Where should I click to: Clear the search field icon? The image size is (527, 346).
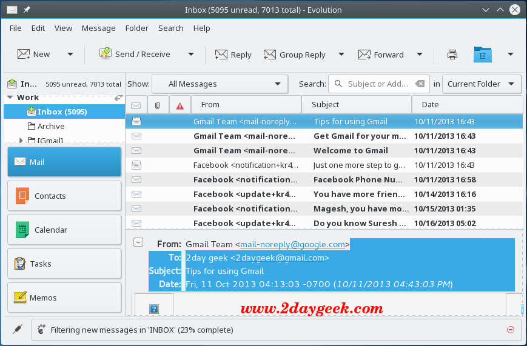coord(420,84)
